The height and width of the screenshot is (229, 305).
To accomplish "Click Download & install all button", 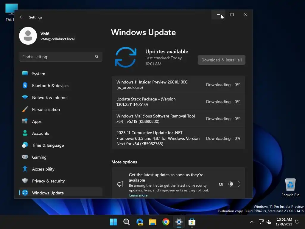I will (221, 60).
